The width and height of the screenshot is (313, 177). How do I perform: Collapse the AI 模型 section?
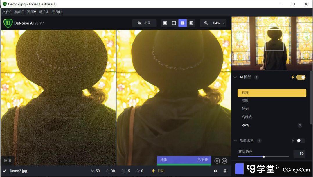235,77
